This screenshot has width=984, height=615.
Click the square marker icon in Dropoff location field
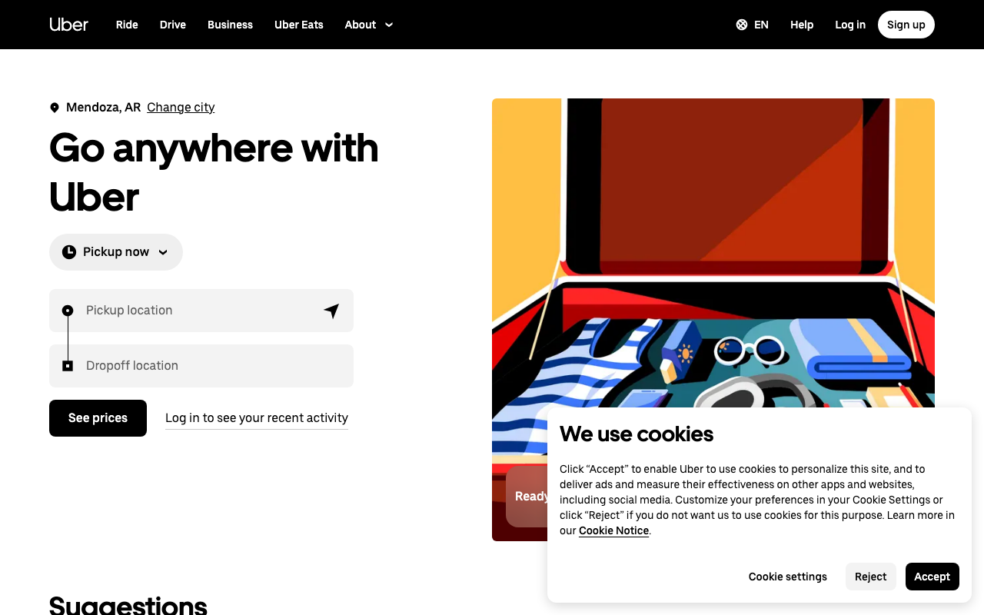(68, 365)
